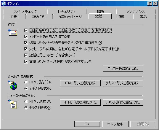Click the send envelope icon in 送信 section
Viewport: 159px width, 130px height.
click(12, 32)
